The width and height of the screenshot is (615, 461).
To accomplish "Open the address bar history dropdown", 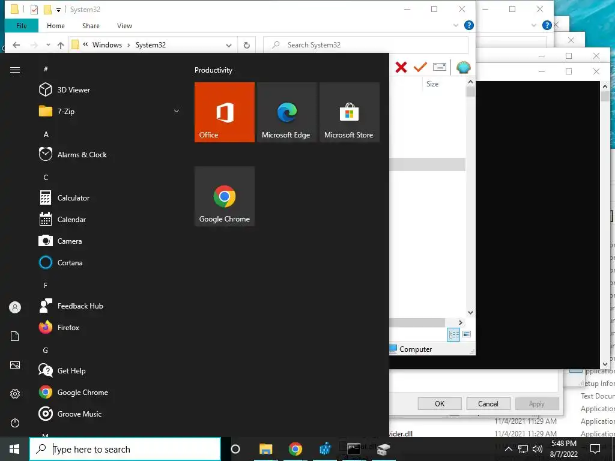I will click(229, 45).
